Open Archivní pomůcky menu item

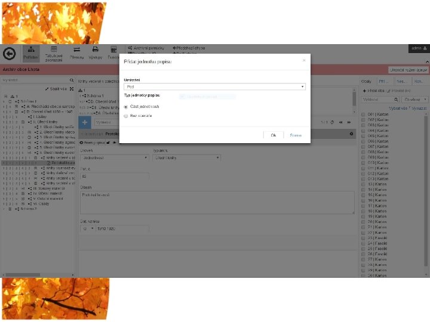146,48
